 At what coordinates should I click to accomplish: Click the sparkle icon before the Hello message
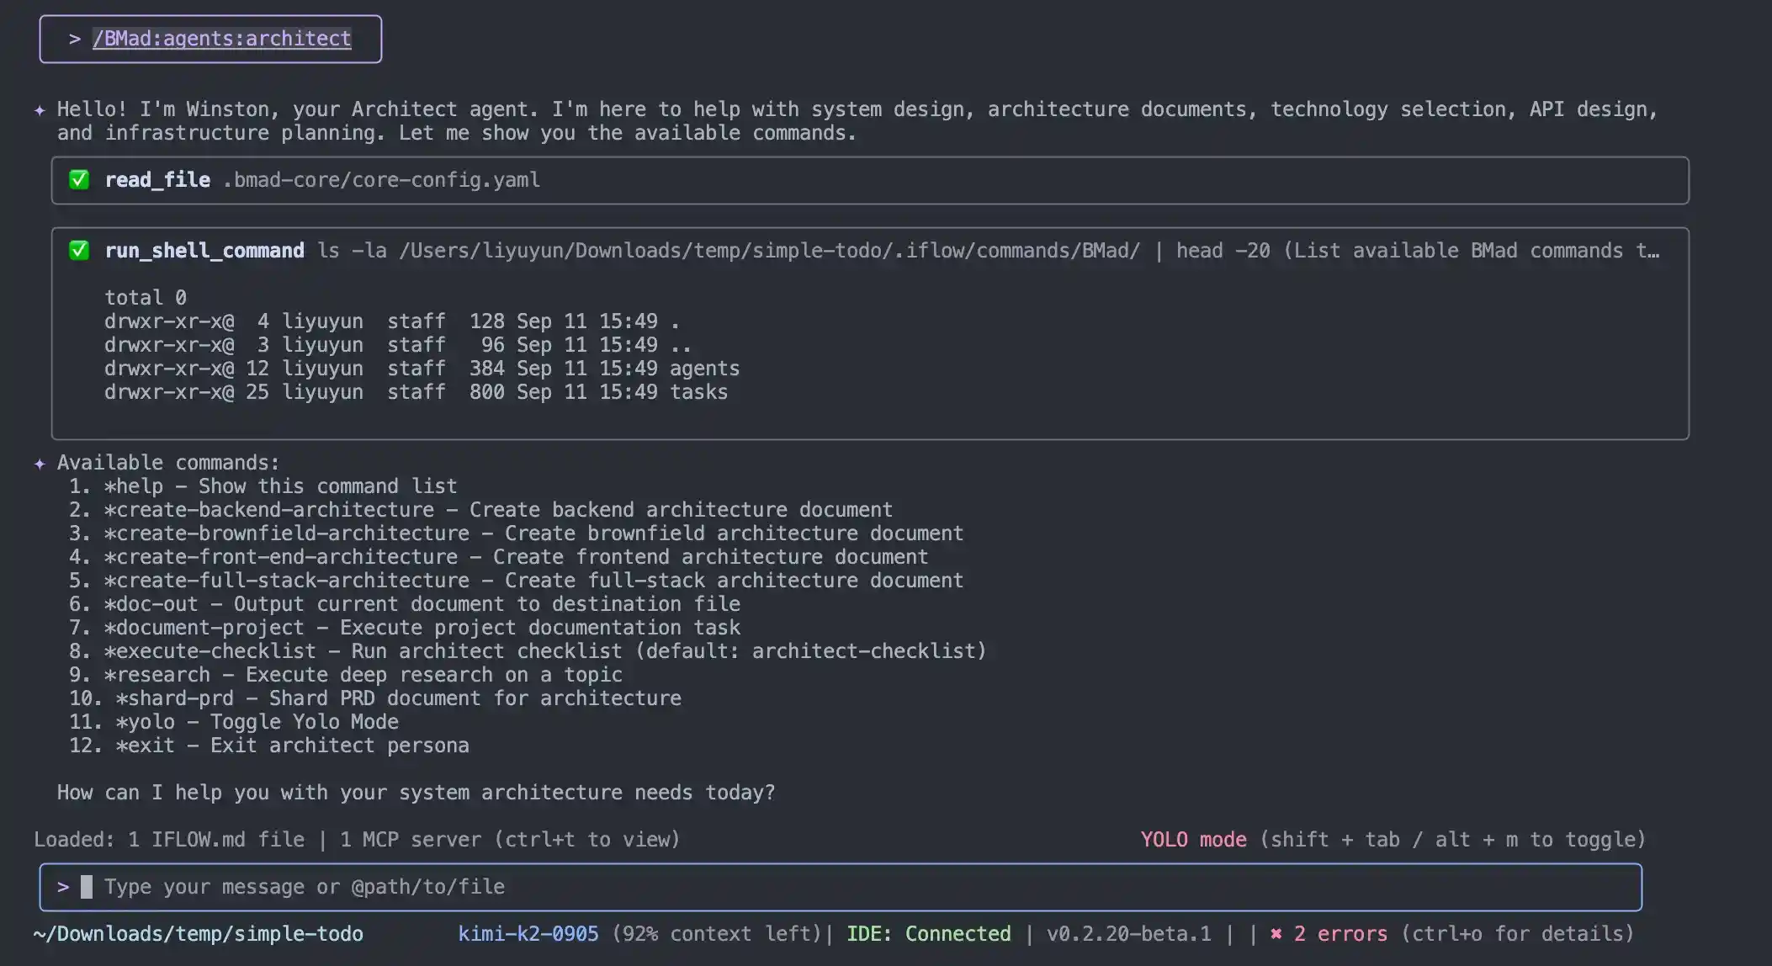coord(40,110)
